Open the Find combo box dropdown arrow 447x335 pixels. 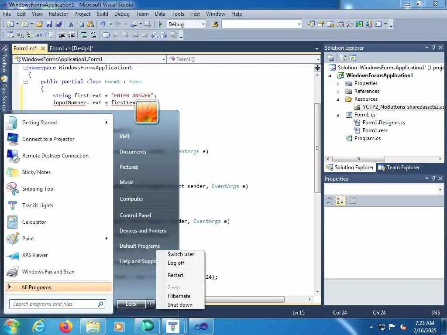tap(299, 24)
